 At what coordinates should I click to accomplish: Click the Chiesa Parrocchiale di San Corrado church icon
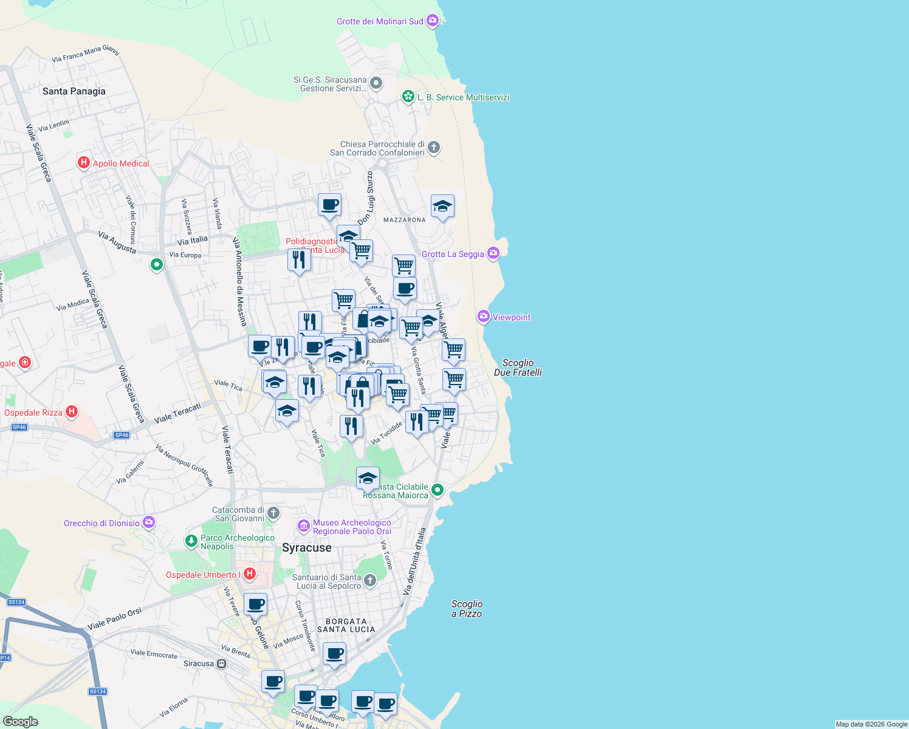point(433,147)
